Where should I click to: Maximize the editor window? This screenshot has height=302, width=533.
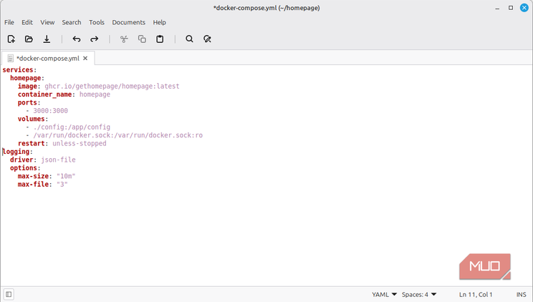(x=511, y=8)
